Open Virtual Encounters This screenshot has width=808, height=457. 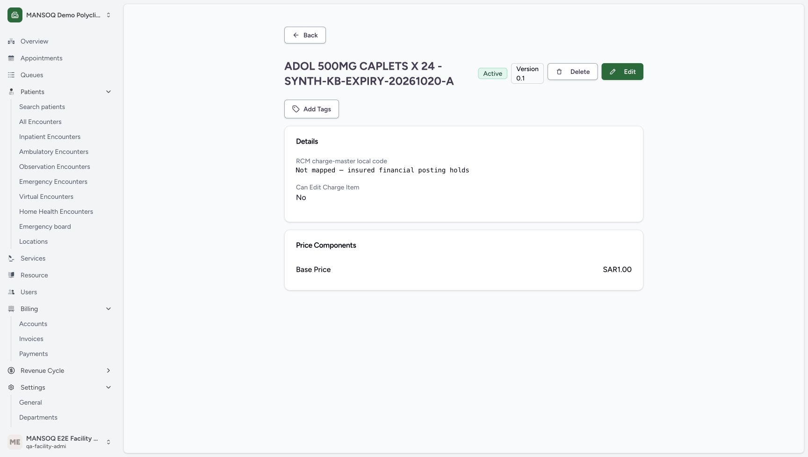coord(46,196)
